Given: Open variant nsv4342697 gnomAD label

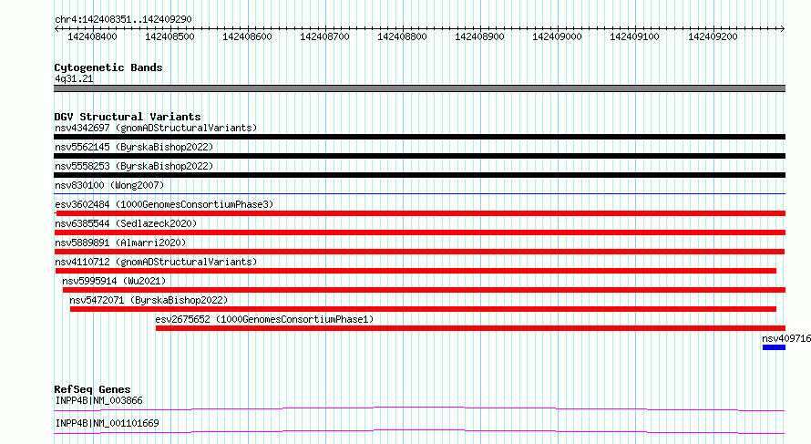Looking at the screenshot, I should pos(156,128).
